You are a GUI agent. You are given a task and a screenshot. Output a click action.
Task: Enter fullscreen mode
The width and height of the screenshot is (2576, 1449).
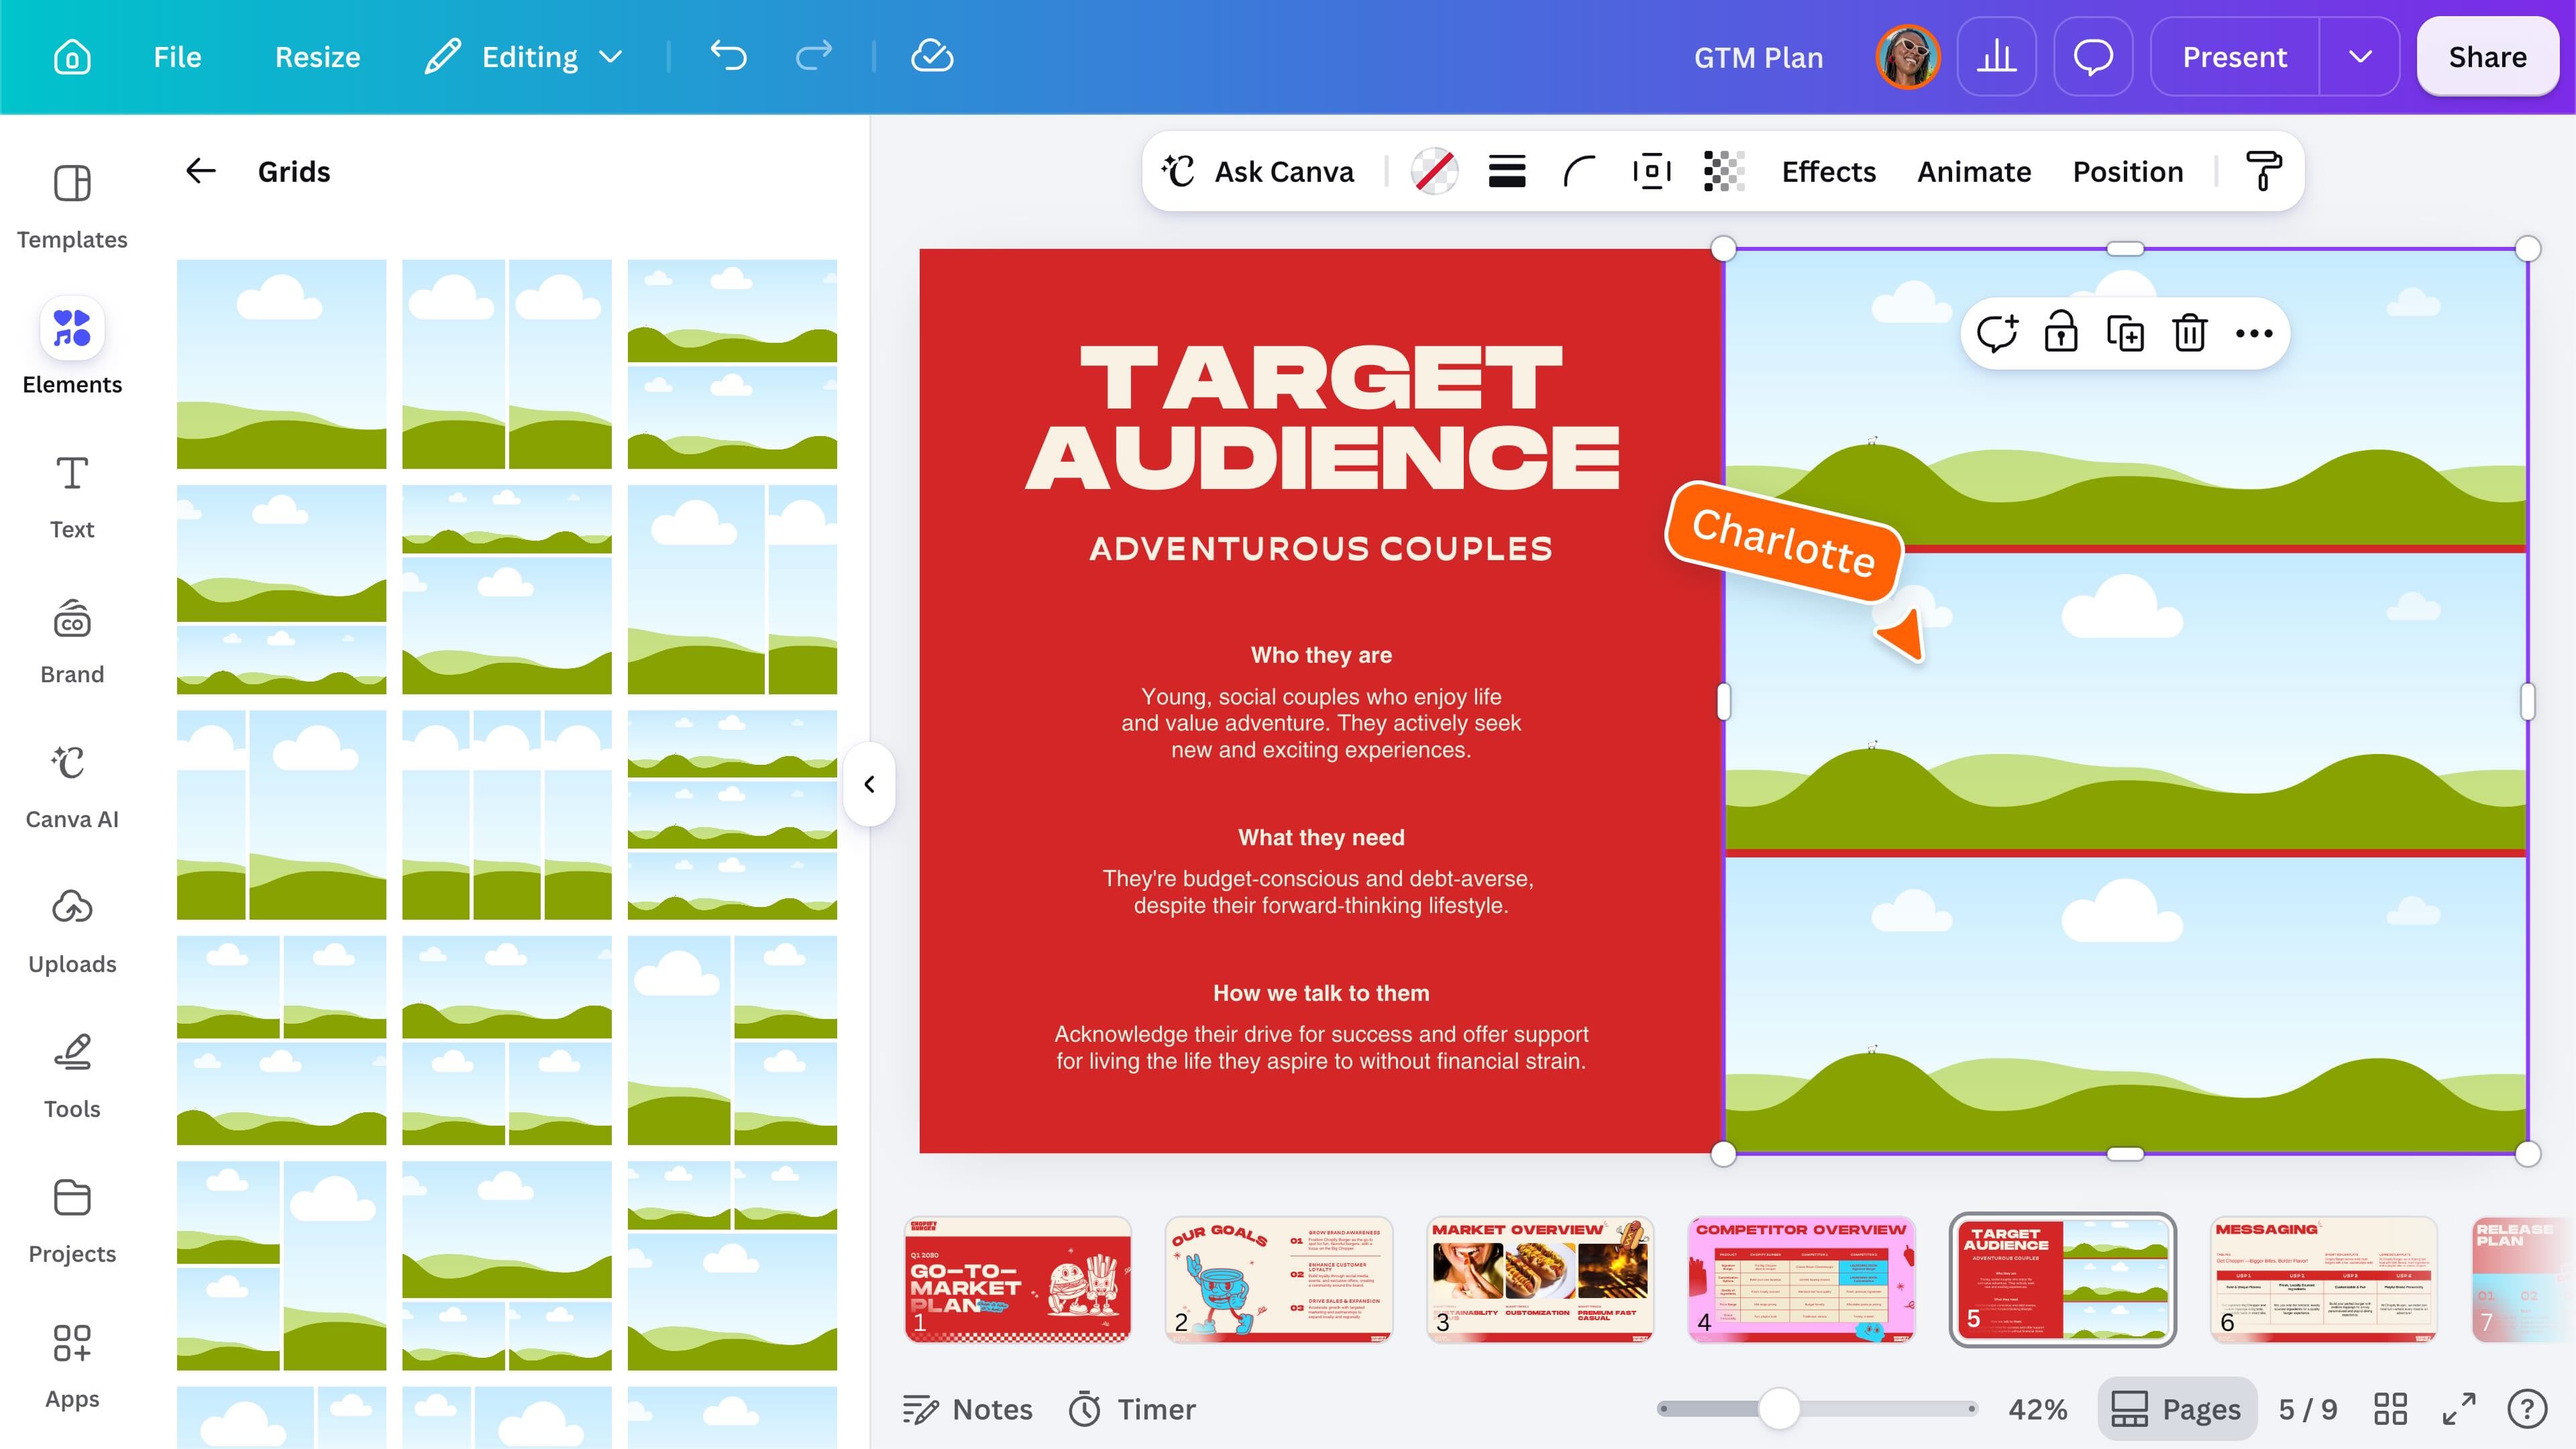tap(2459, 1409)
